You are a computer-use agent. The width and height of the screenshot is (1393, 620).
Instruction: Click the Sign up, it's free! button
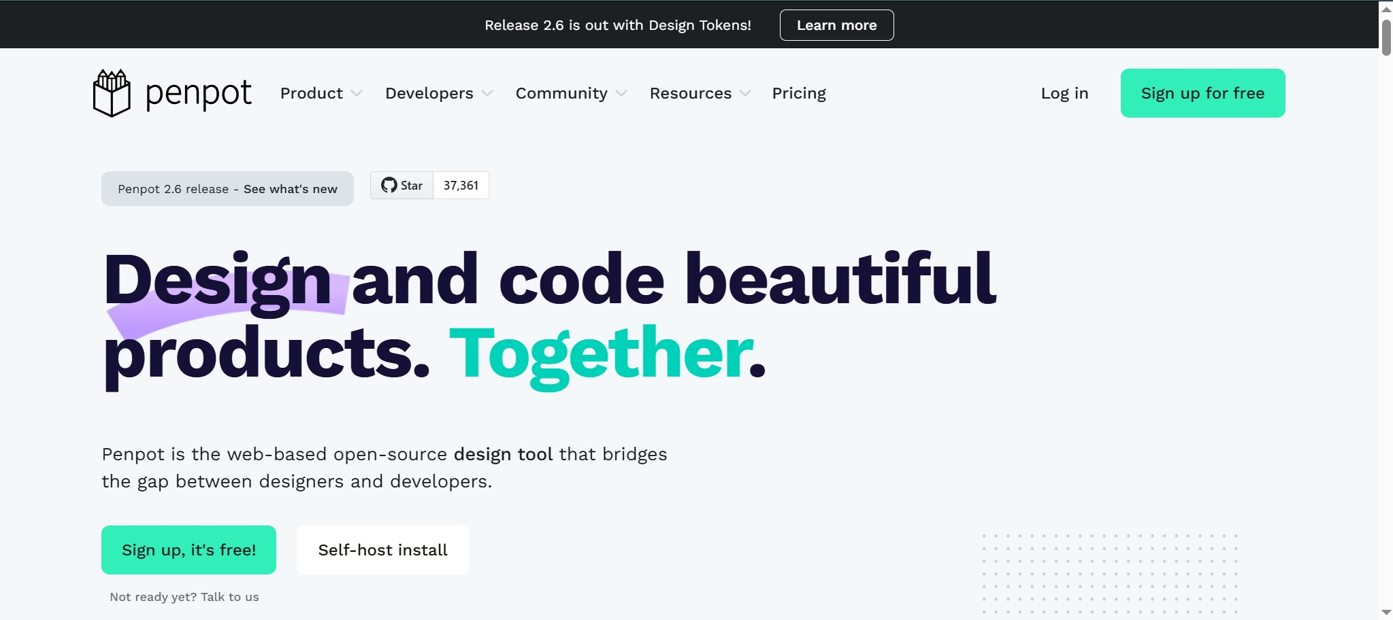coord(189,550)
